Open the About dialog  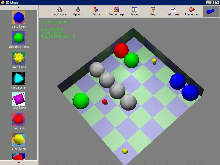click(135, 11)
